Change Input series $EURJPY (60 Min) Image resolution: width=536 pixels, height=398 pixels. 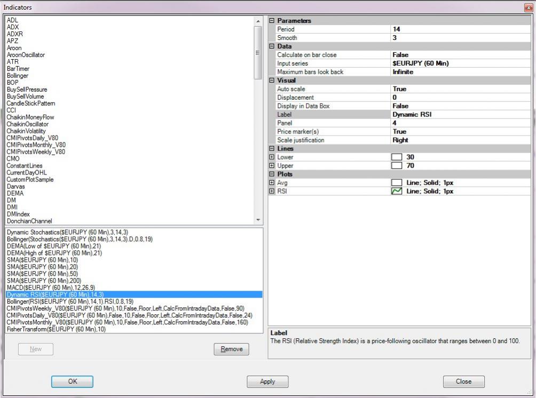click(x=460, y=63)
